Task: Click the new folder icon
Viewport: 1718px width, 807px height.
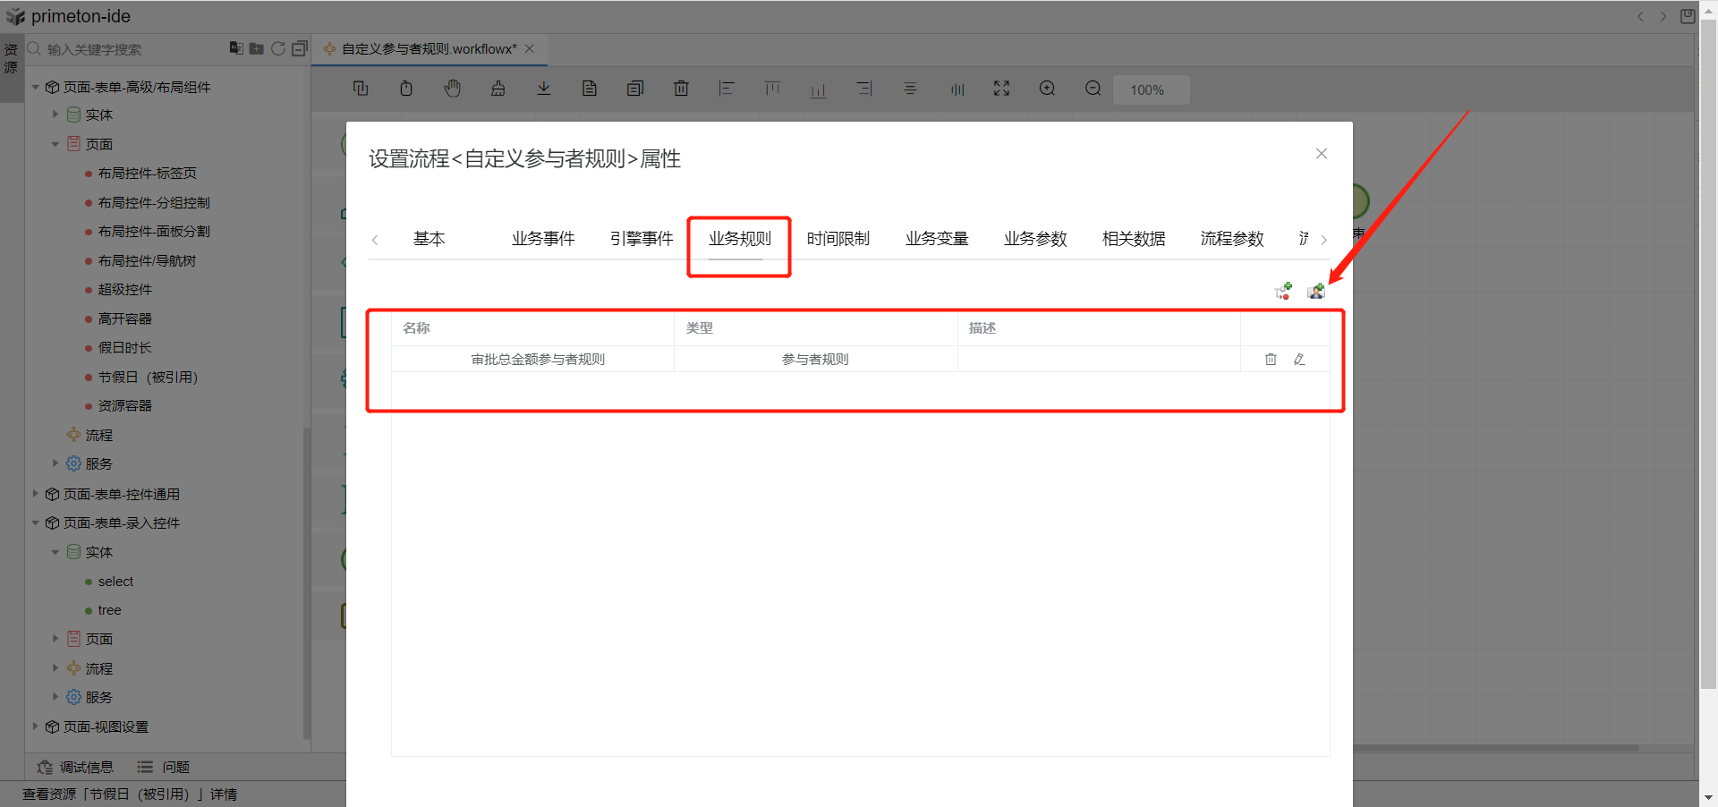Action: pos(256,48)
